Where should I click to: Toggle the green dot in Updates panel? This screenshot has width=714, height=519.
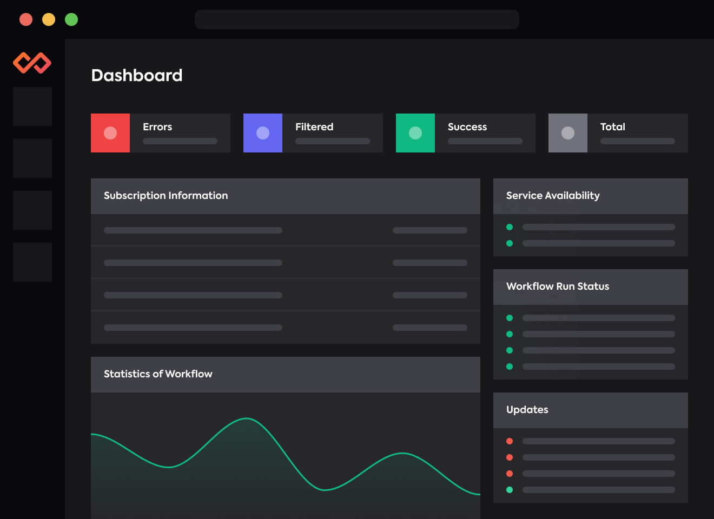click(509, 490)
